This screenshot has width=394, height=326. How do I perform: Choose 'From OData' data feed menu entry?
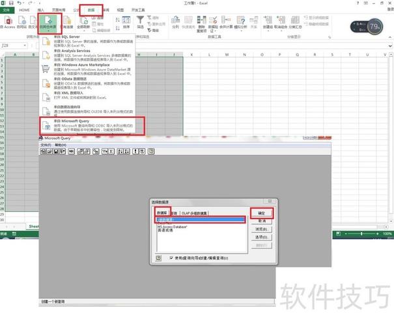click(x=87, y=83)
